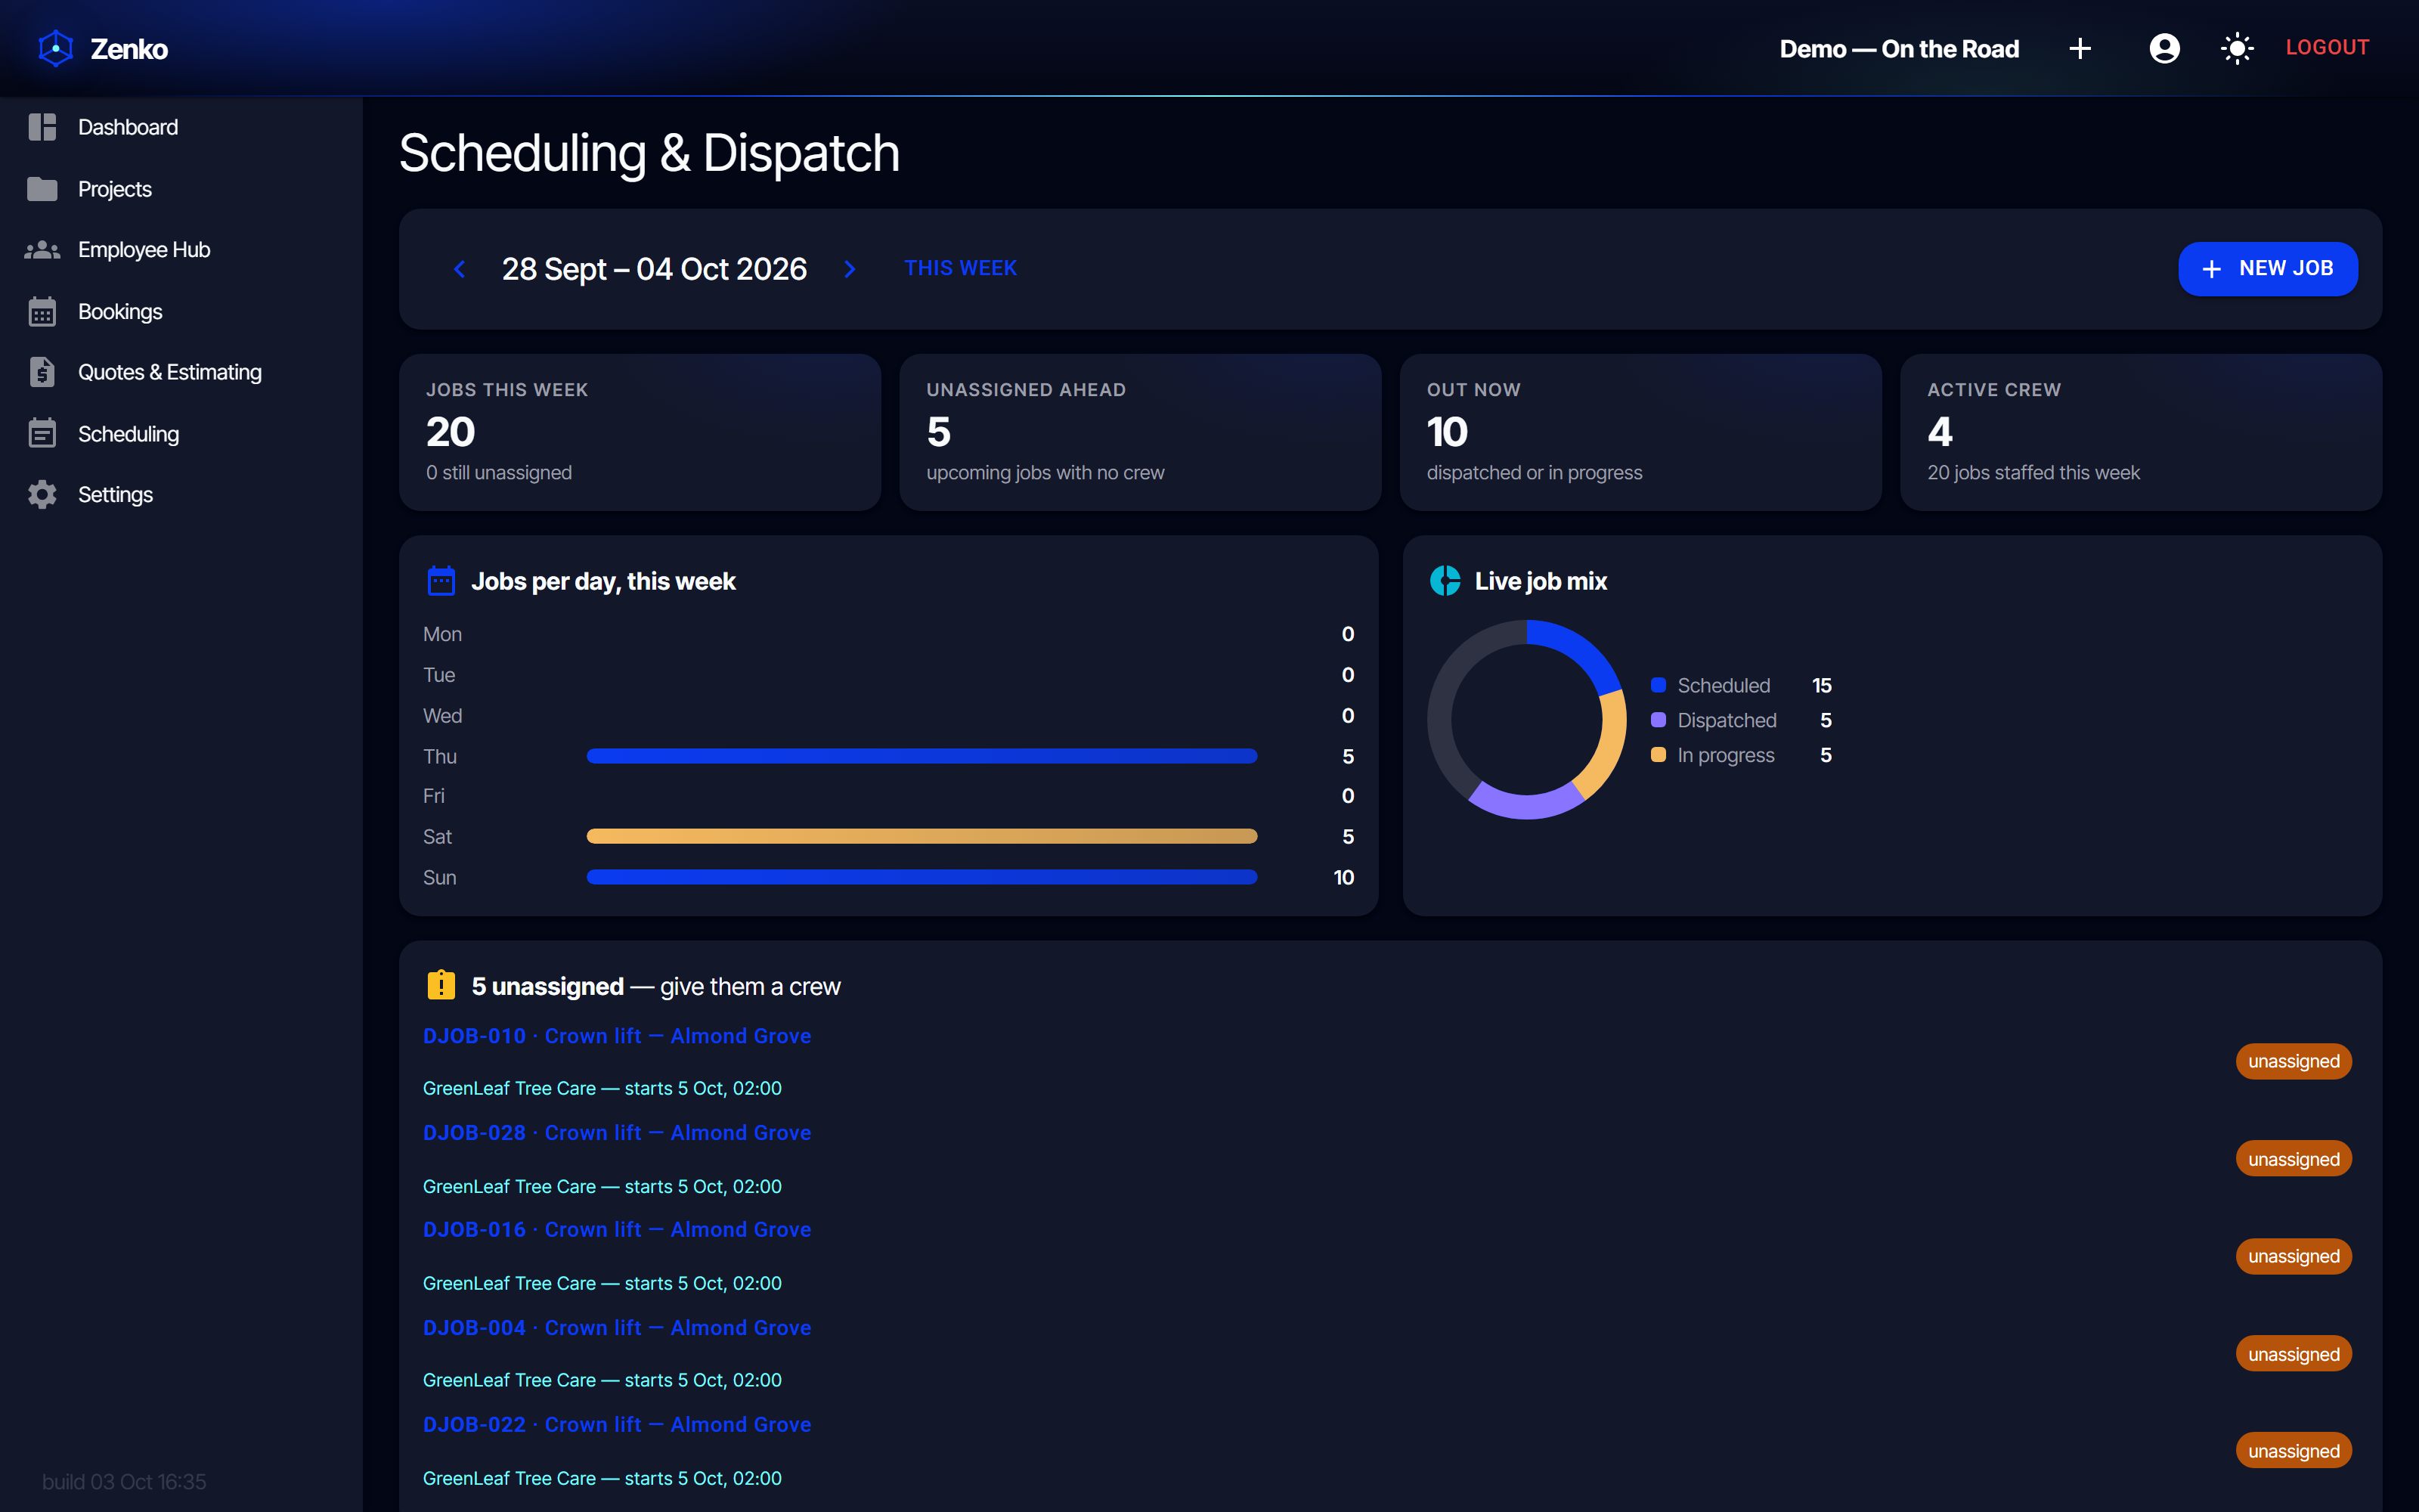
Task: Click the unassigned badge for DJOB-028
Action: coord(2293,1159)
